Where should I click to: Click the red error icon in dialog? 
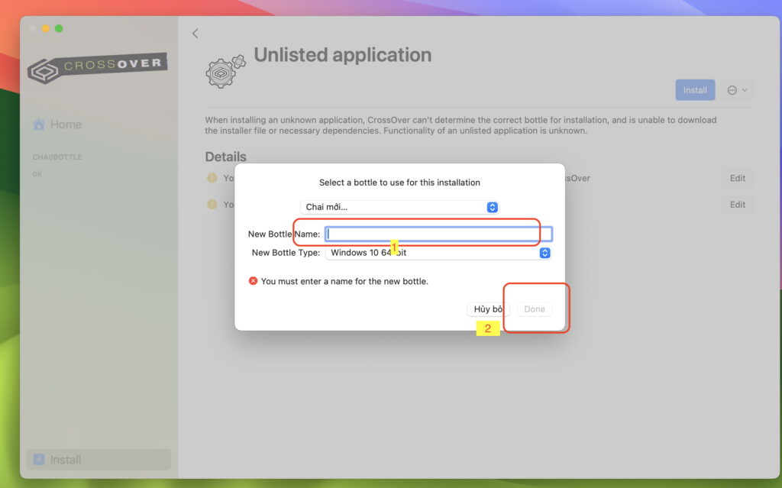pyautogui.click(x=254, y=281)
